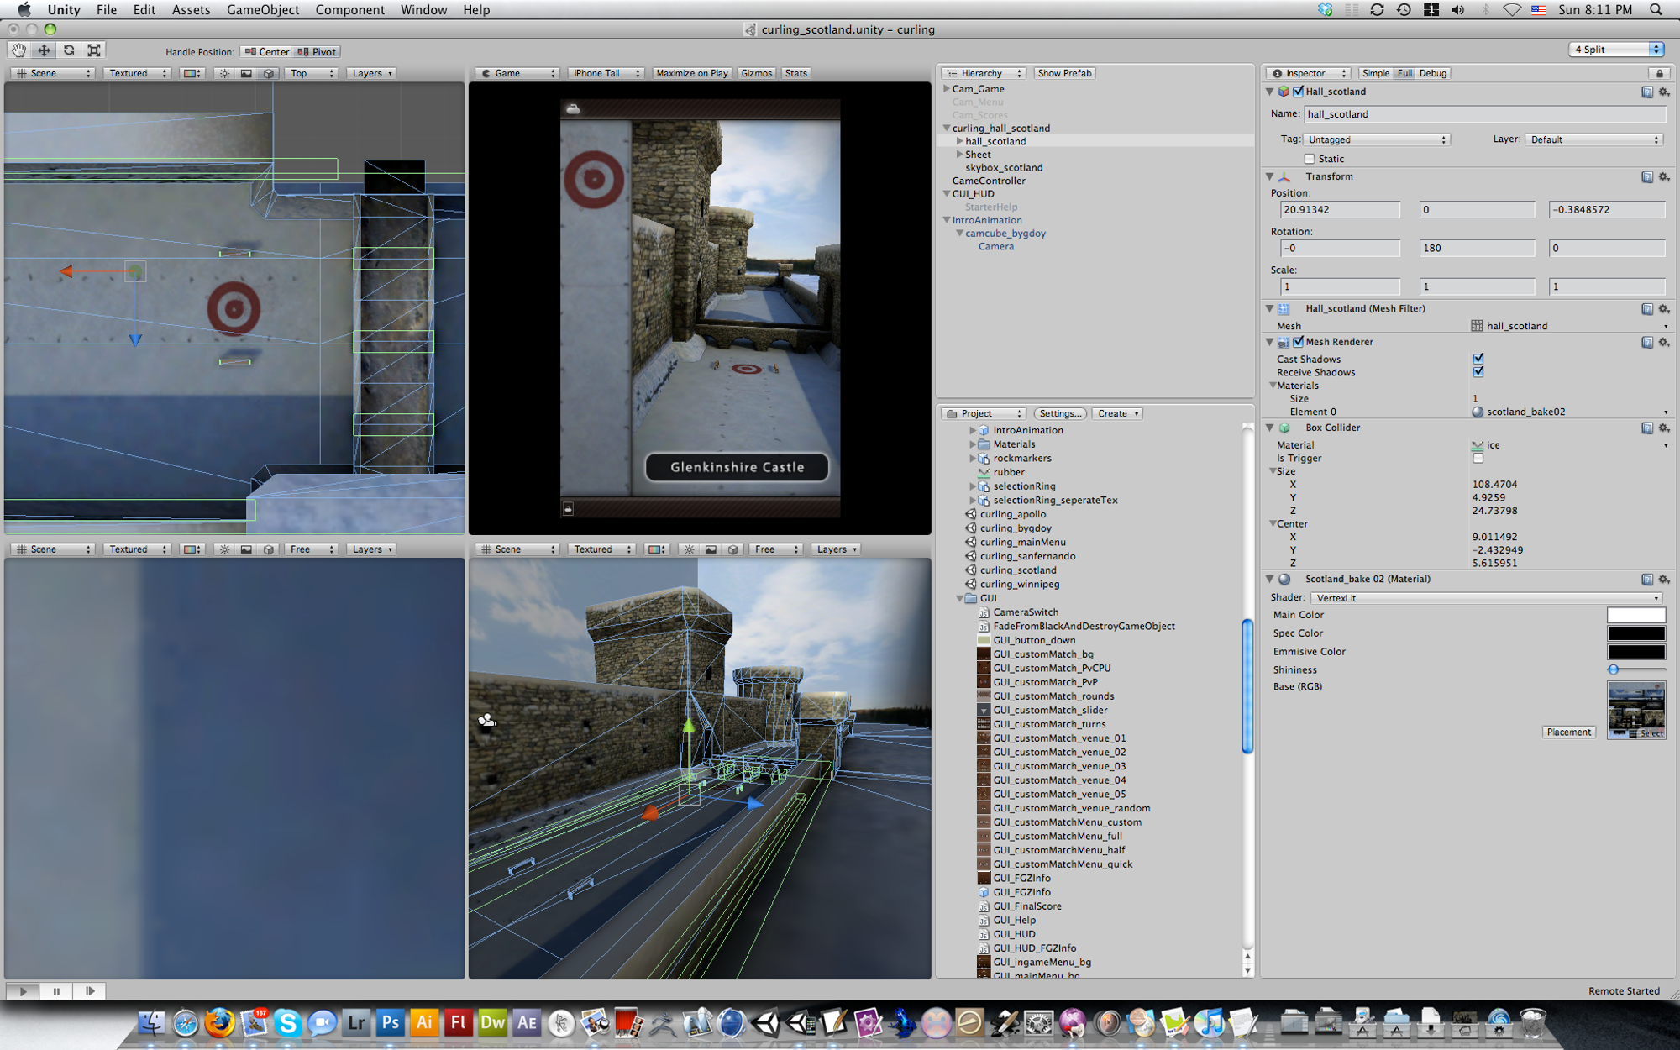The image size is (1680, 1050).
Task: Select the Move tool in the toolbar
Action: click(x=44, y=50)
